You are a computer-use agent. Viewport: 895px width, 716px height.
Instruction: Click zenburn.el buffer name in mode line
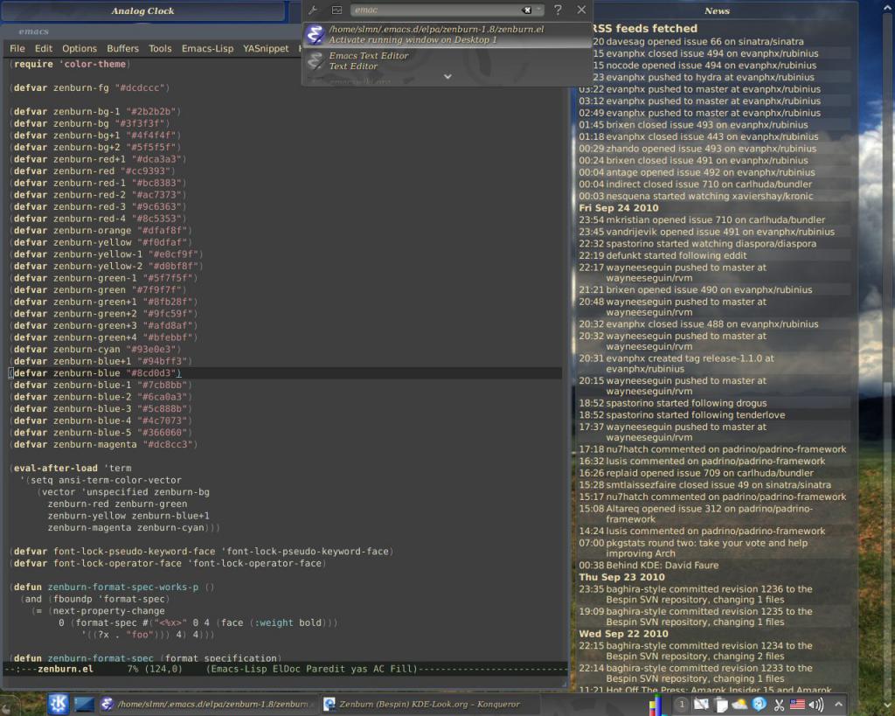point(65,669)
